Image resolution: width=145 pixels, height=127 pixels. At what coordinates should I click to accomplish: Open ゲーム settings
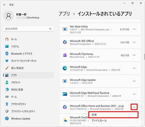coord(28,97)
